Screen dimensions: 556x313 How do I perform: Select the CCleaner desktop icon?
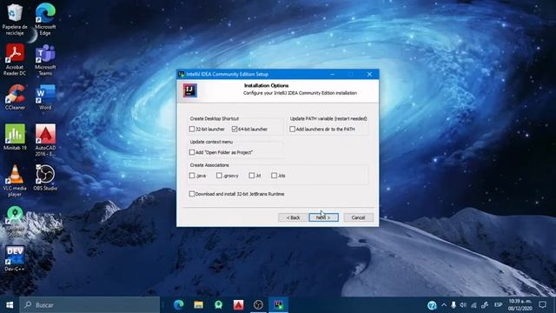(x=15, y=97)
